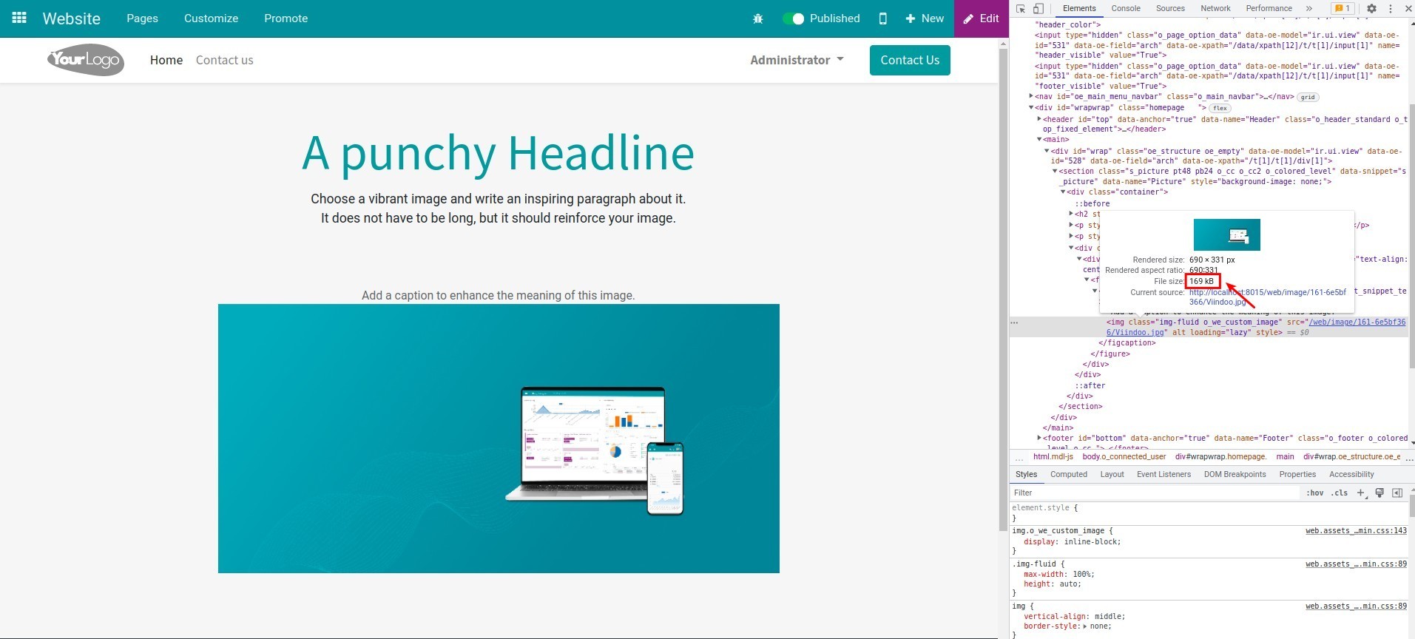This screenshot has height=639, width=1415.
Task: Expand the nav oe_main_menu_navbar node
Action: 1031,96
